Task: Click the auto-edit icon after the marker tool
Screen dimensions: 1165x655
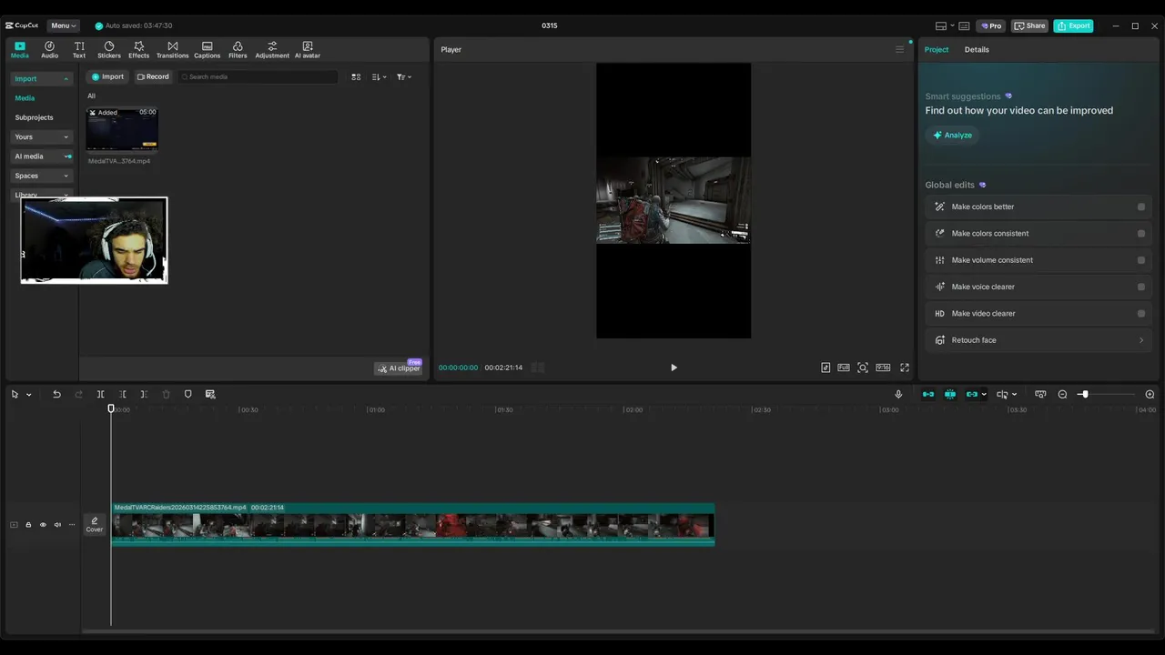Action: point(210,394)
